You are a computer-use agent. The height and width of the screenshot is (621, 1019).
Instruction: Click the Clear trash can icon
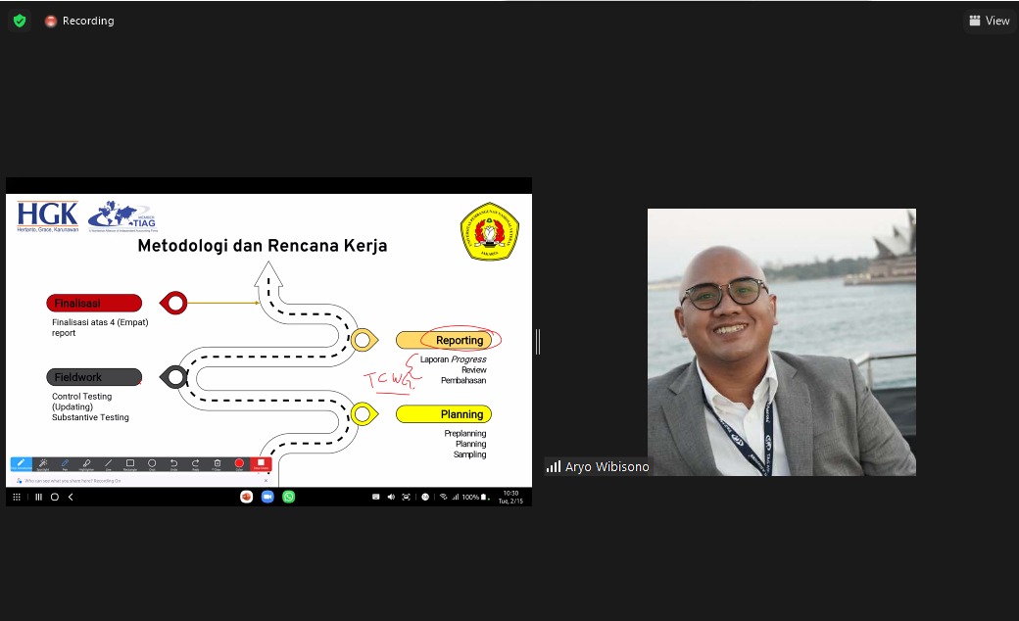(217, 464)
